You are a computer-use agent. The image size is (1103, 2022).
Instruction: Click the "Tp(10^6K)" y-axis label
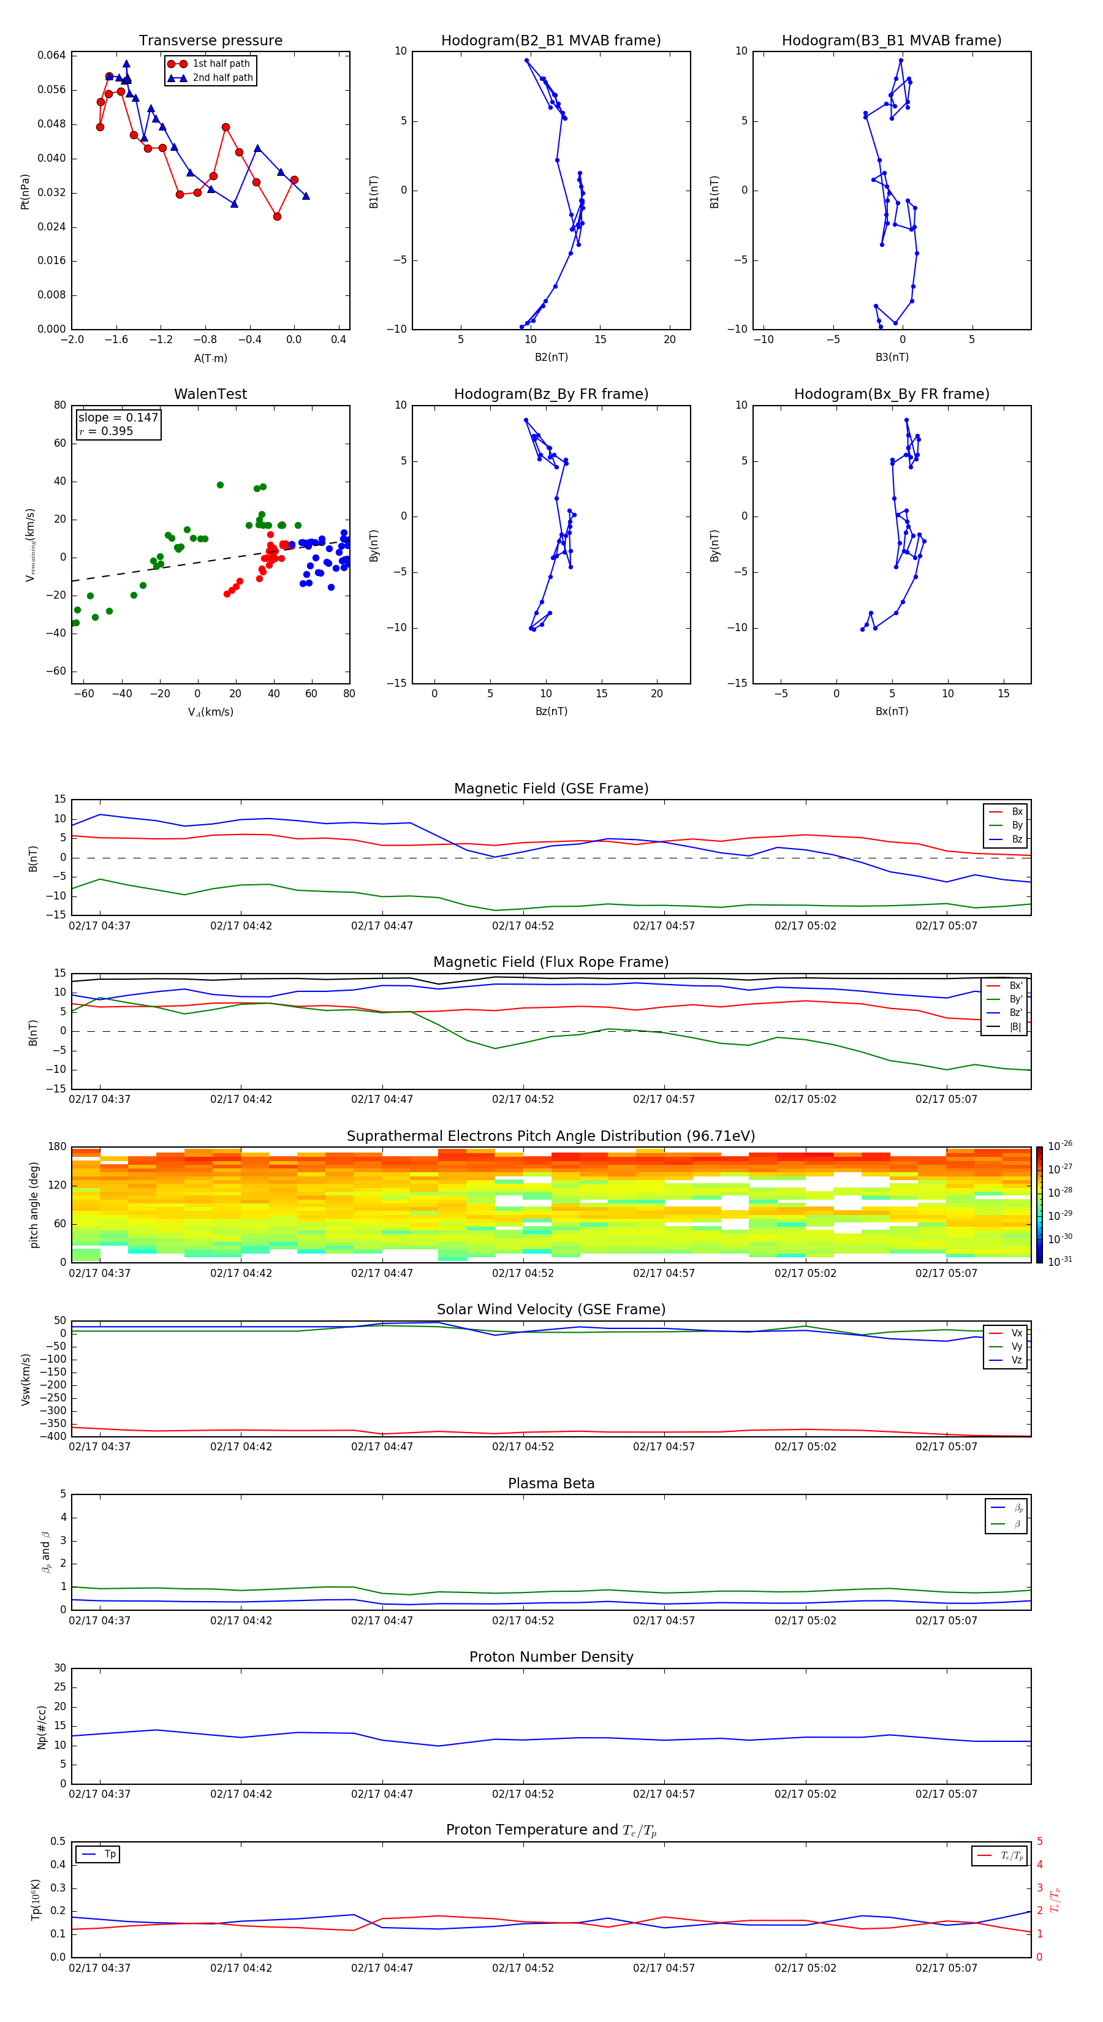pyautogui.click(x=36, y=1900)
